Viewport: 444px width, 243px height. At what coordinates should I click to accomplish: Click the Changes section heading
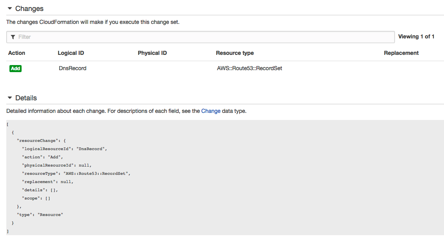[x=29, y=9]
